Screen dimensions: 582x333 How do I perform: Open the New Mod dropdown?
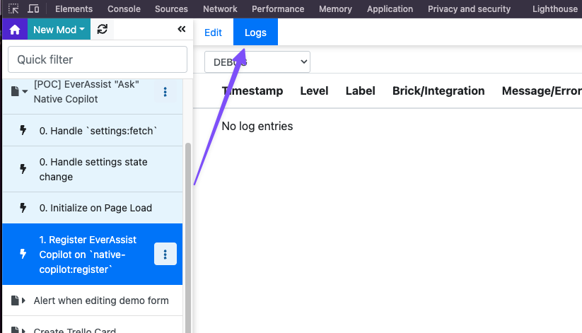pyautogui.click(x=59, y=30)
